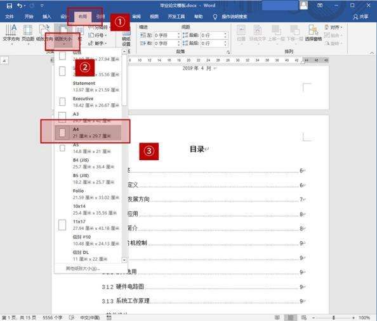Click the 5556 个字 word count
The height and width of the screenshot is (321, 377).
53,317
